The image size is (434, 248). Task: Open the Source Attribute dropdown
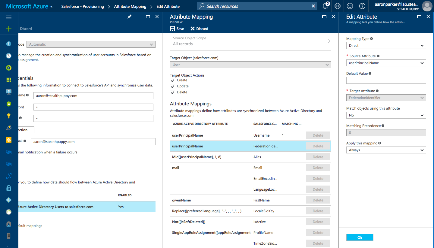(x=386, y=63)
